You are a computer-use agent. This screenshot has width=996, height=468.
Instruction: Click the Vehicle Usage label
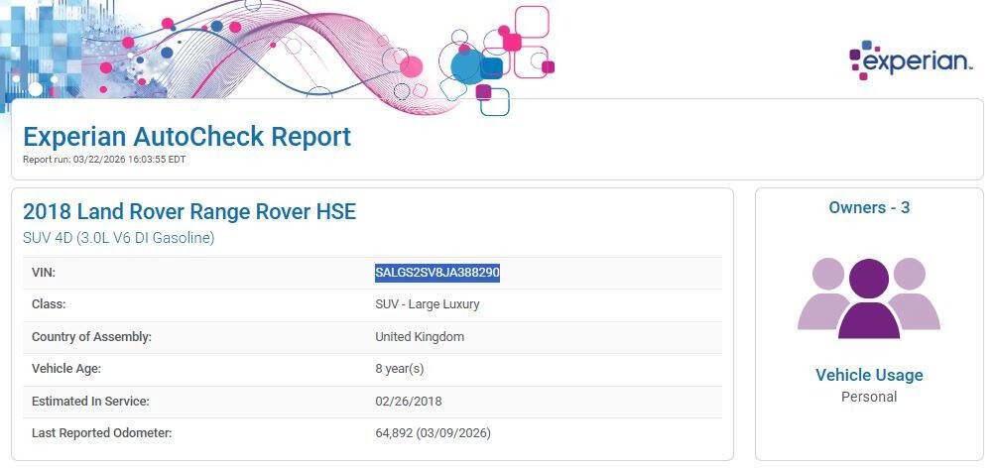pyautogui.click(x=869, y=375)
